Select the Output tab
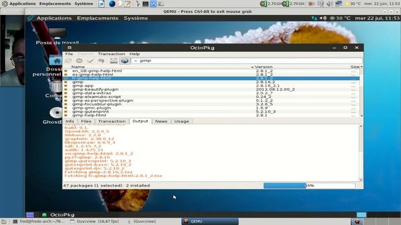 [x=140, y=121]
